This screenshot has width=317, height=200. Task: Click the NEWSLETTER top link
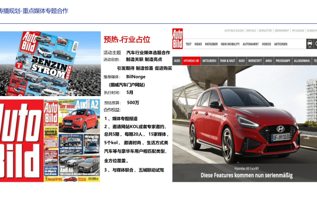tap(265, 31)
